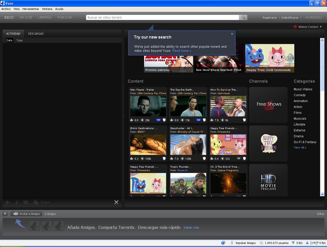Click the upload speed up-arrow icon
This screenshot has width=327, height=247.
pos(307,243)
